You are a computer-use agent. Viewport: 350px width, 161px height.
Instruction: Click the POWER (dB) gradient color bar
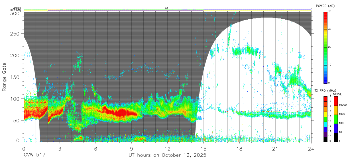tap(325, 47)
